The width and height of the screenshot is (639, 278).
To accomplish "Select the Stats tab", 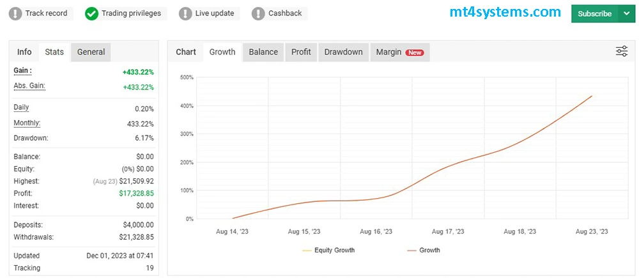I will click(54, 52).
